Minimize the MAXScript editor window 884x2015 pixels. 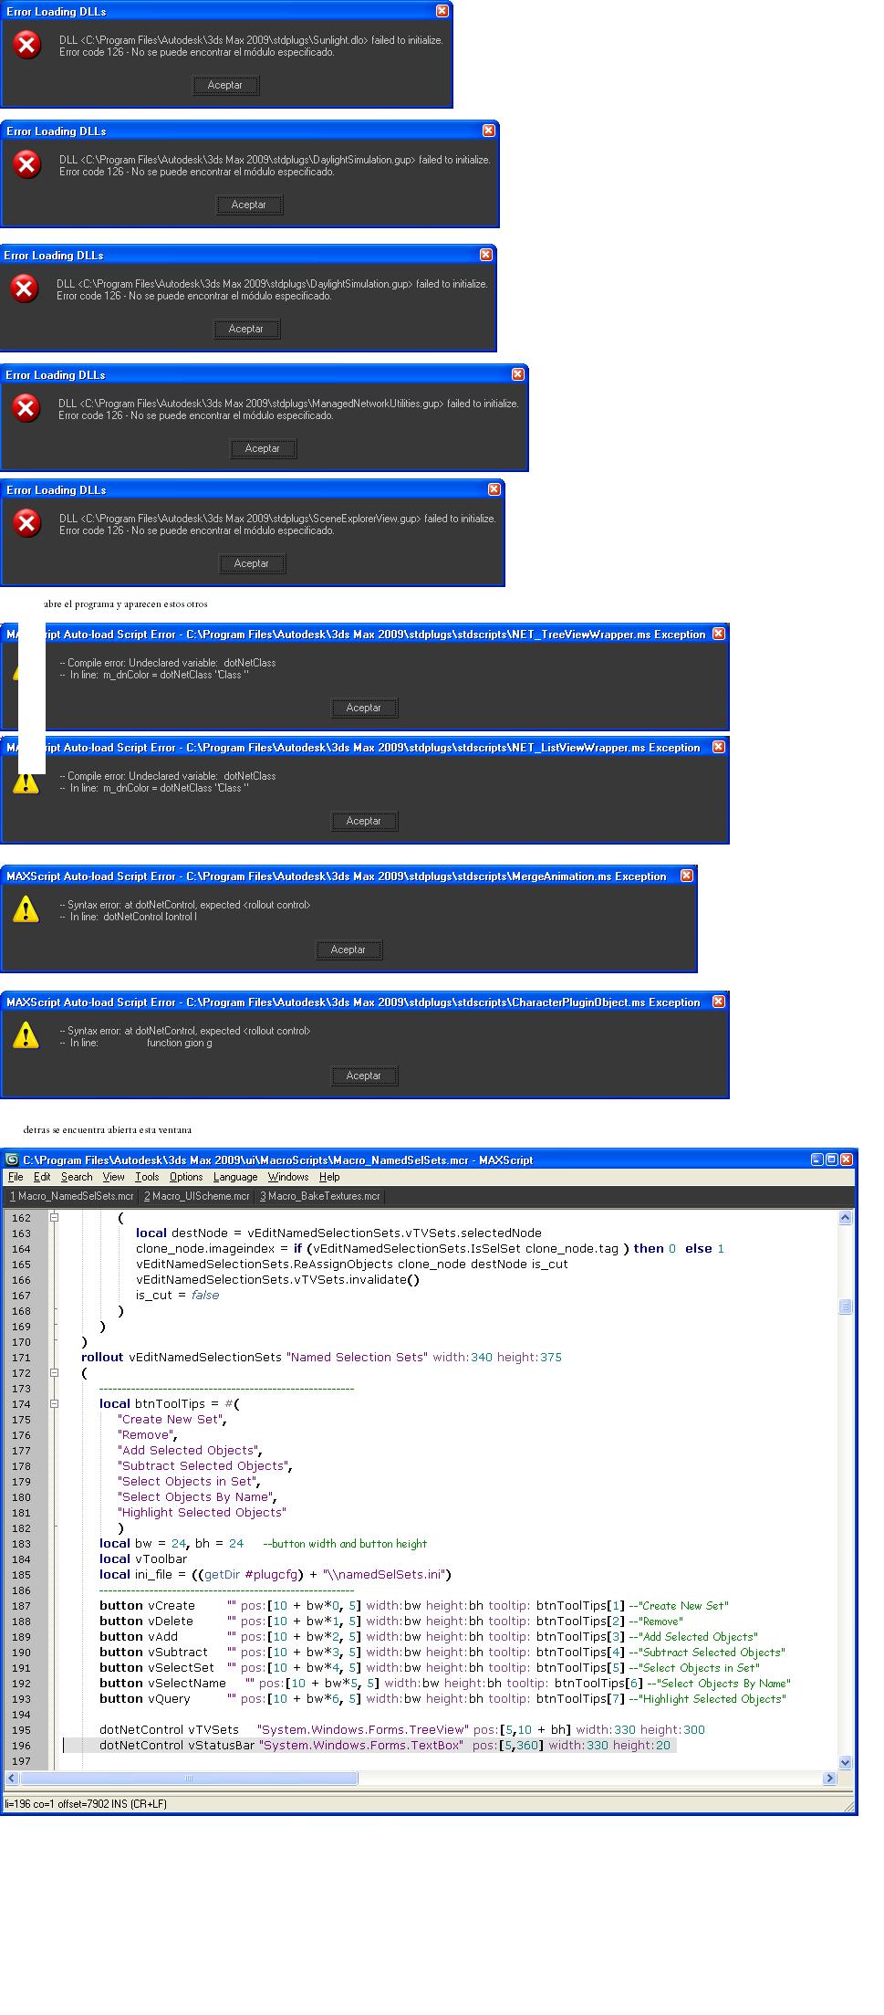(x=816, y=1160)
